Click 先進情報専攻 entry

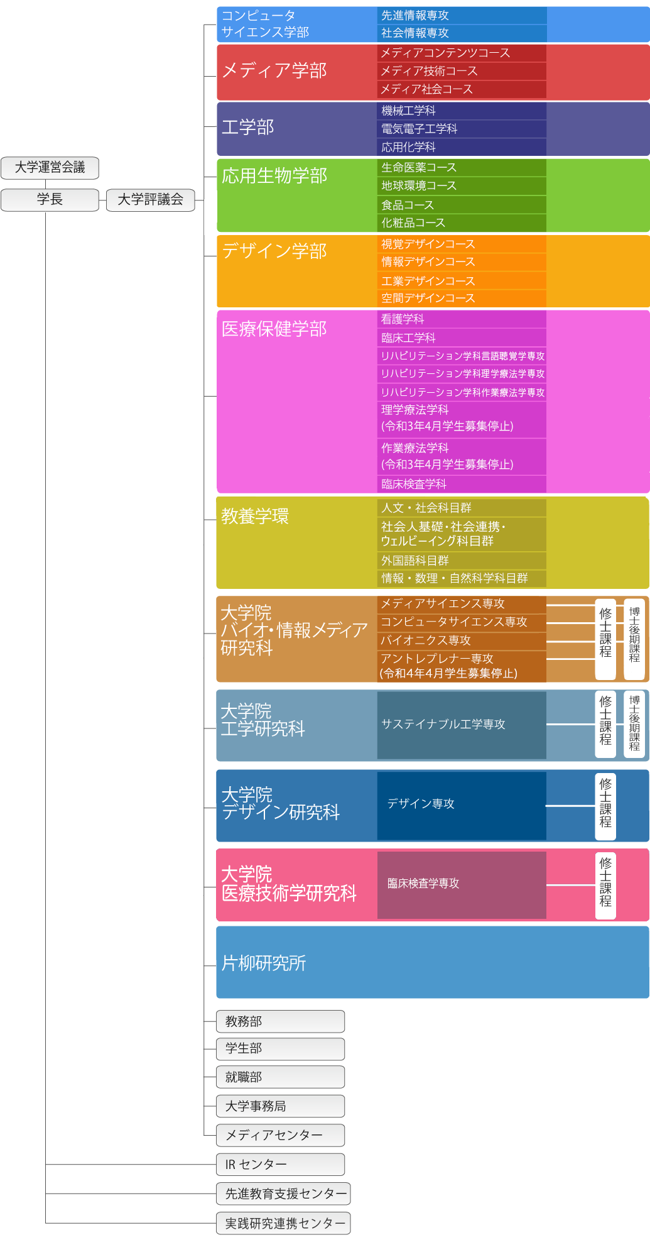pos(462,16)
